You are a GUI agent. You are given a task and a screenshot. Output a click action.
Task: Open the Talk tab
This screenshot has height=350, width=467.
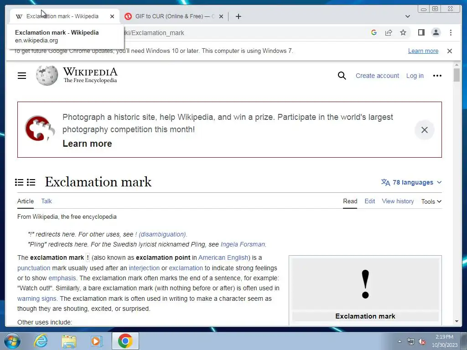(47, 201)
